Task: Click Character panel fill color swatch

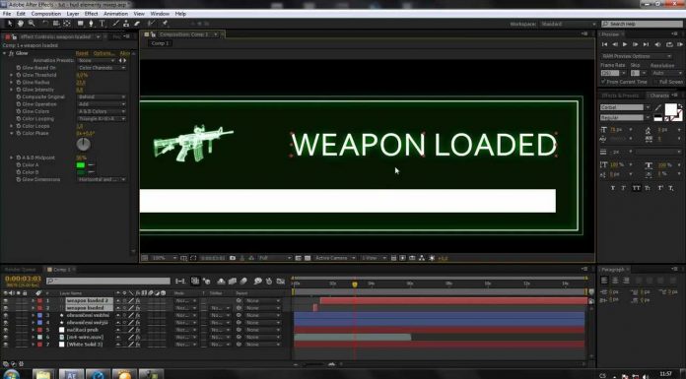Action: tap(670, 109)
